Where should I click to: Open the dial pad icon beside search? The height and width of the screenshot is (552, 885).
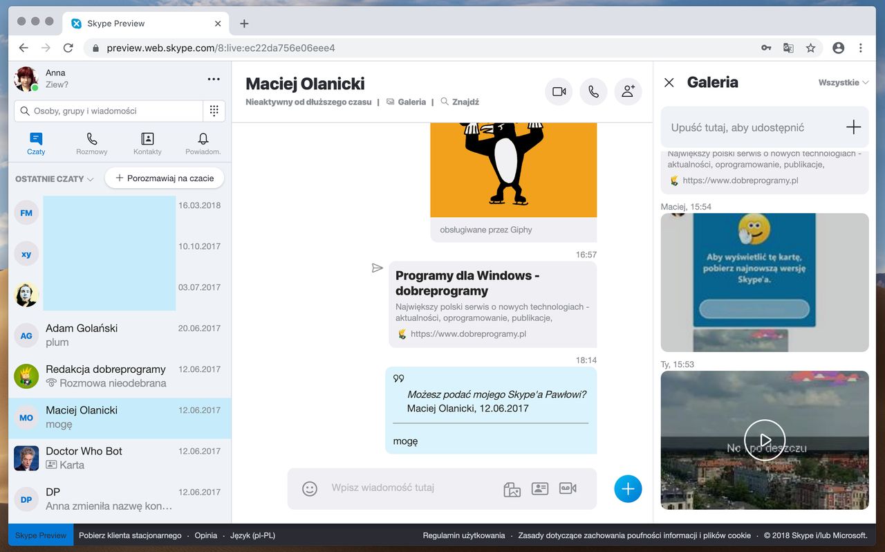click(x=213, y=111)
